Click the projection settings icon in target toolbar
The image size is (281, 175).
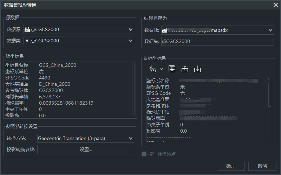click(153, 69)
